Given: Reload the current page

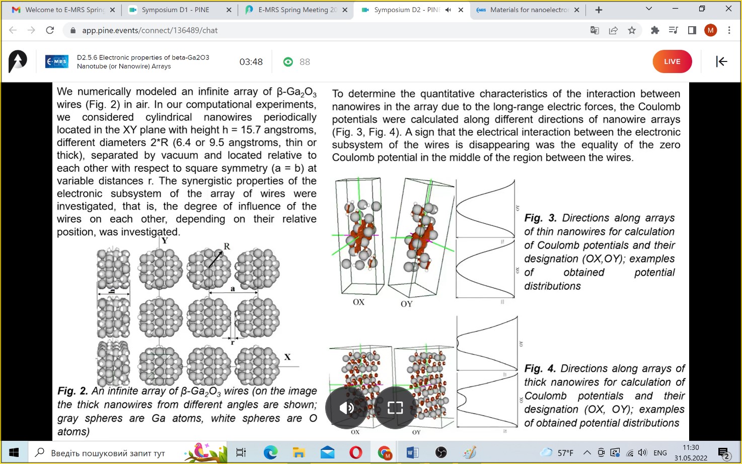Looking at the screenshot, I should pyautogui.click(x=50, y=30).
